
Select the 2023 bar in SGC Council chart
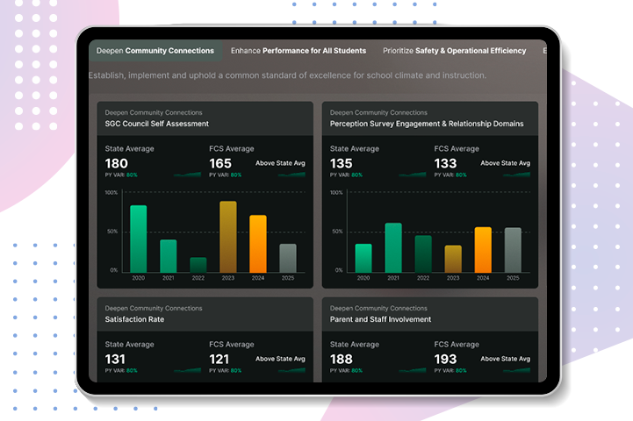pos(228,237)
